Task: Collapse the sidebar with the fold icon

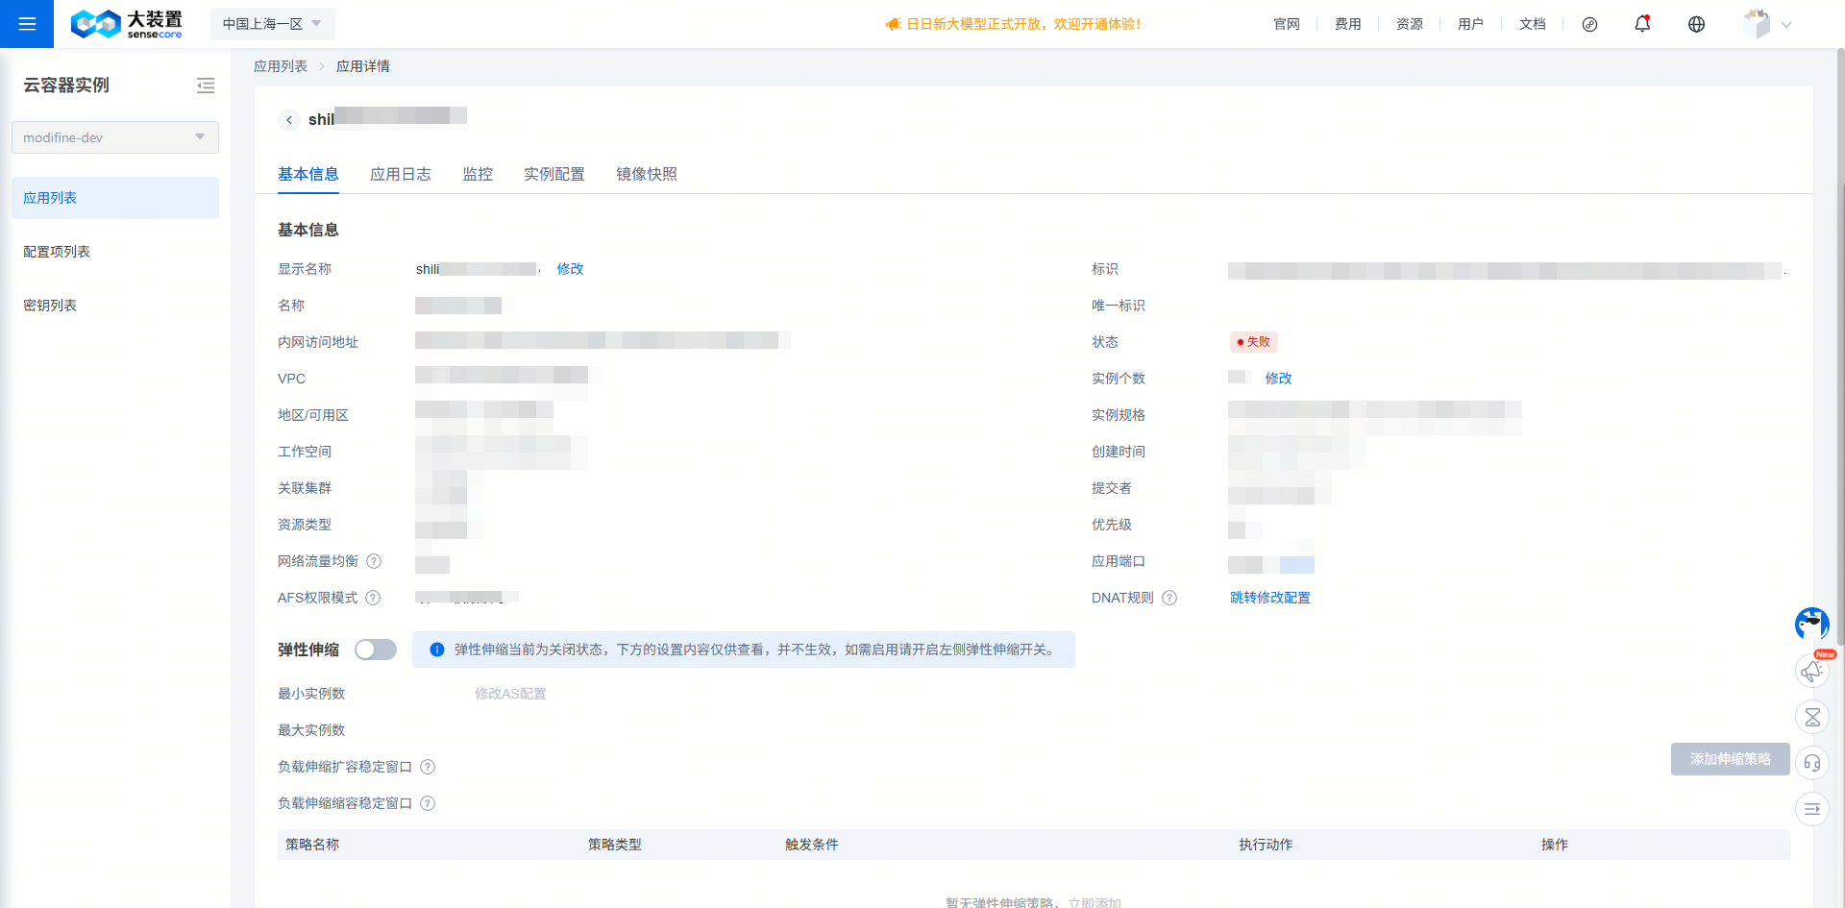Action: coord(206,86)
